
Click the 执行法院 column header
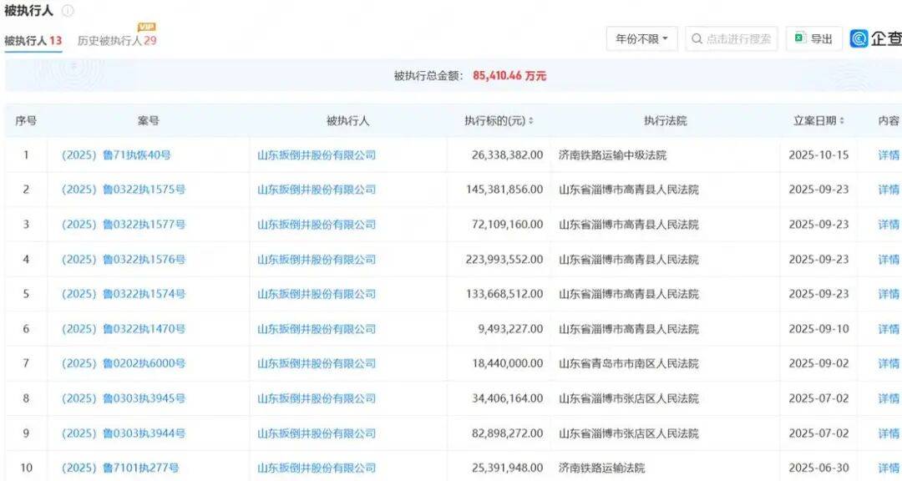point(665,121)
